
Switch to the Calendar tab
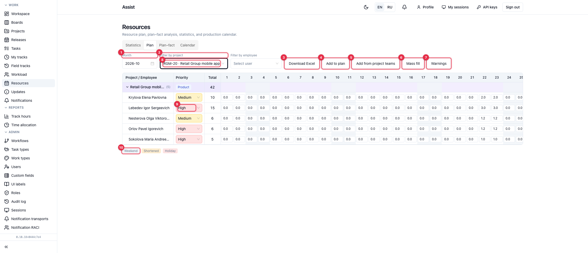tap(188, 45)
